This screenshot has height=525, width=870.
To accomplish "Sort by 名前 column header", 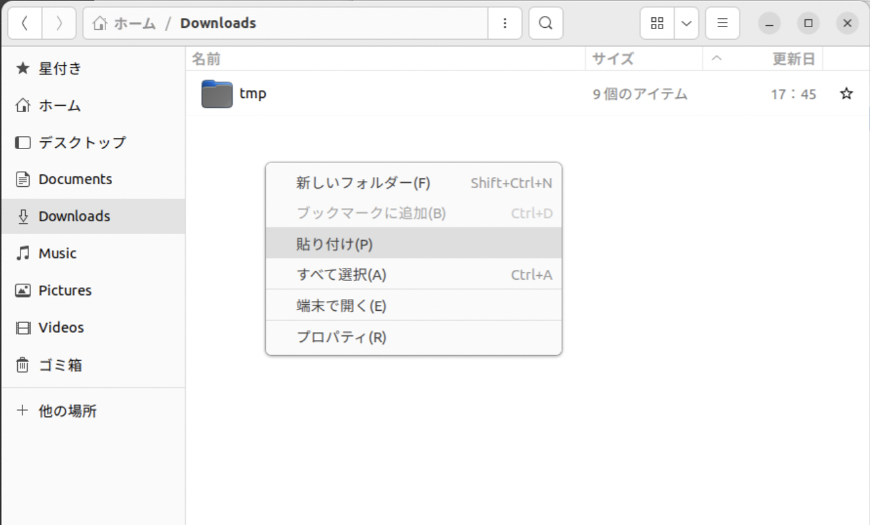I will click(206, 59).
